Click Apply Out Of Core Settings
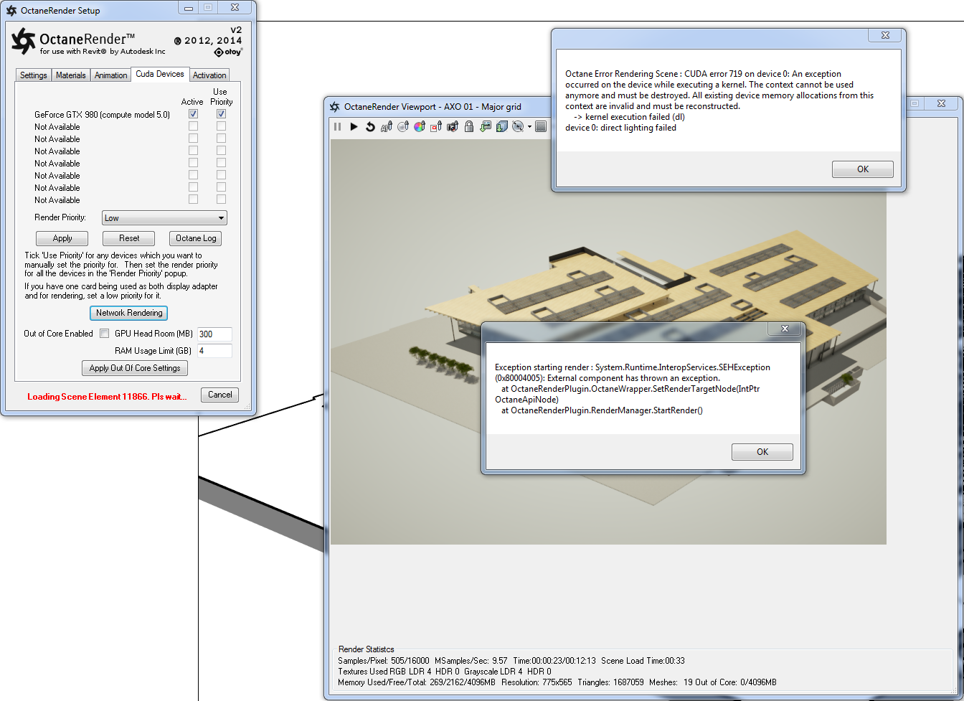This screenshot has width=964, height=701. (x=135, y=368)
